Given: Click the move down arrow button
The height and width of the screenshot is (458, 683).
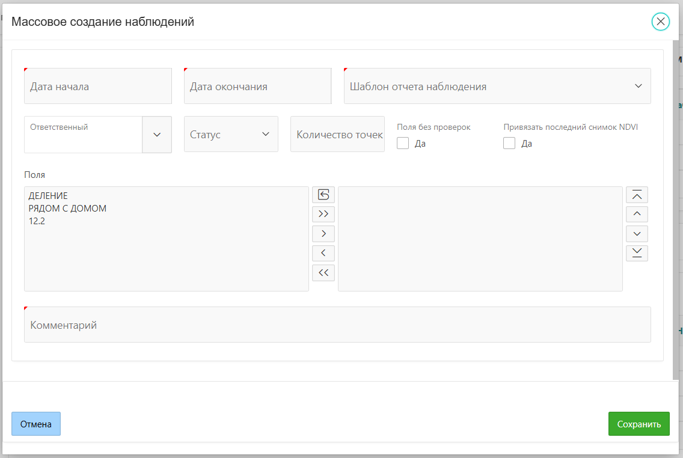Looking at the screenshot, I should (x=637, y=234).
